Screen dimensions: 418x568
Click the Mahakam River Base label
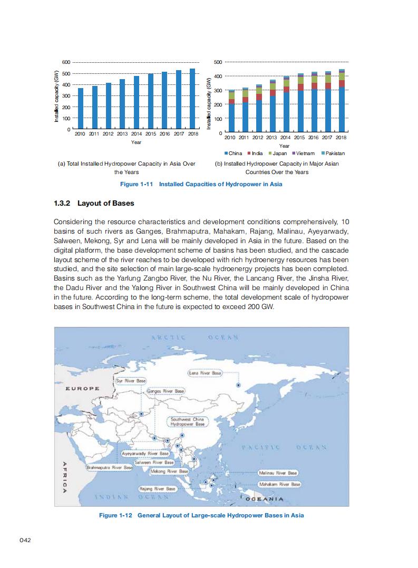click(x=279, y=484)
